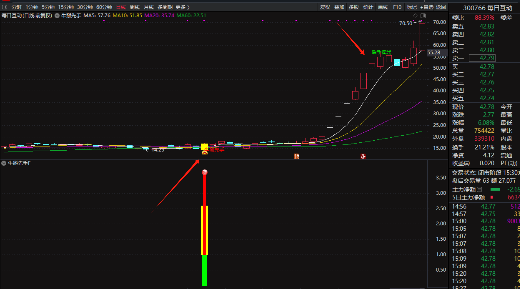Viewport: 520px width, 289px height.
Task: Select the 60分钟 period tab
Action: point(104,7)
